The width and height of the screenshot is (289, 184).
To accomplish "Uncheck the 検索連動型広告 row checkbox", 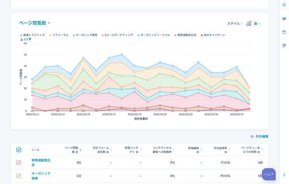I will [19, 162].
